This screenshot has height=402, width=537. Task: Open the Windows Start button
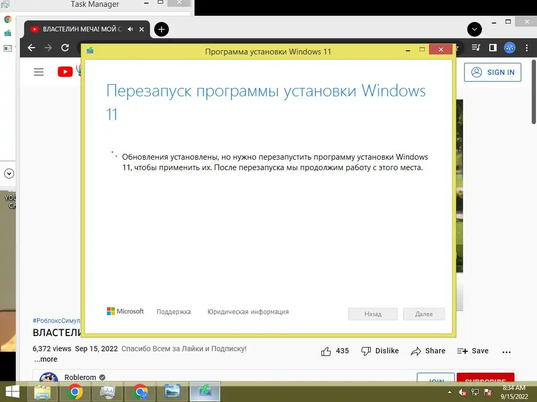(x=13, y=392)
